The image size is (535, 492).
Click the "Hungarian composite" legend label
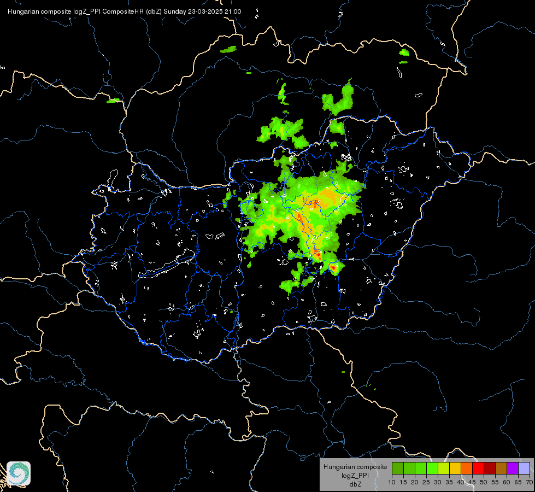point(355,467)
